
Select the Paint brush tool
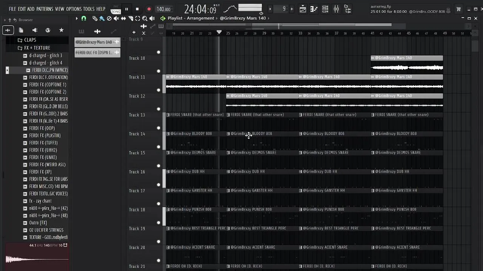pyautogui.click(x=102, y=18)
